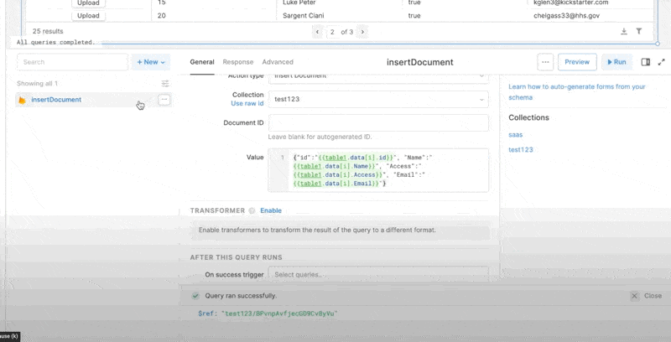The height and width of the screenshot is (342, 671).
Task: Go to the next table page
Action: [362, 32]
